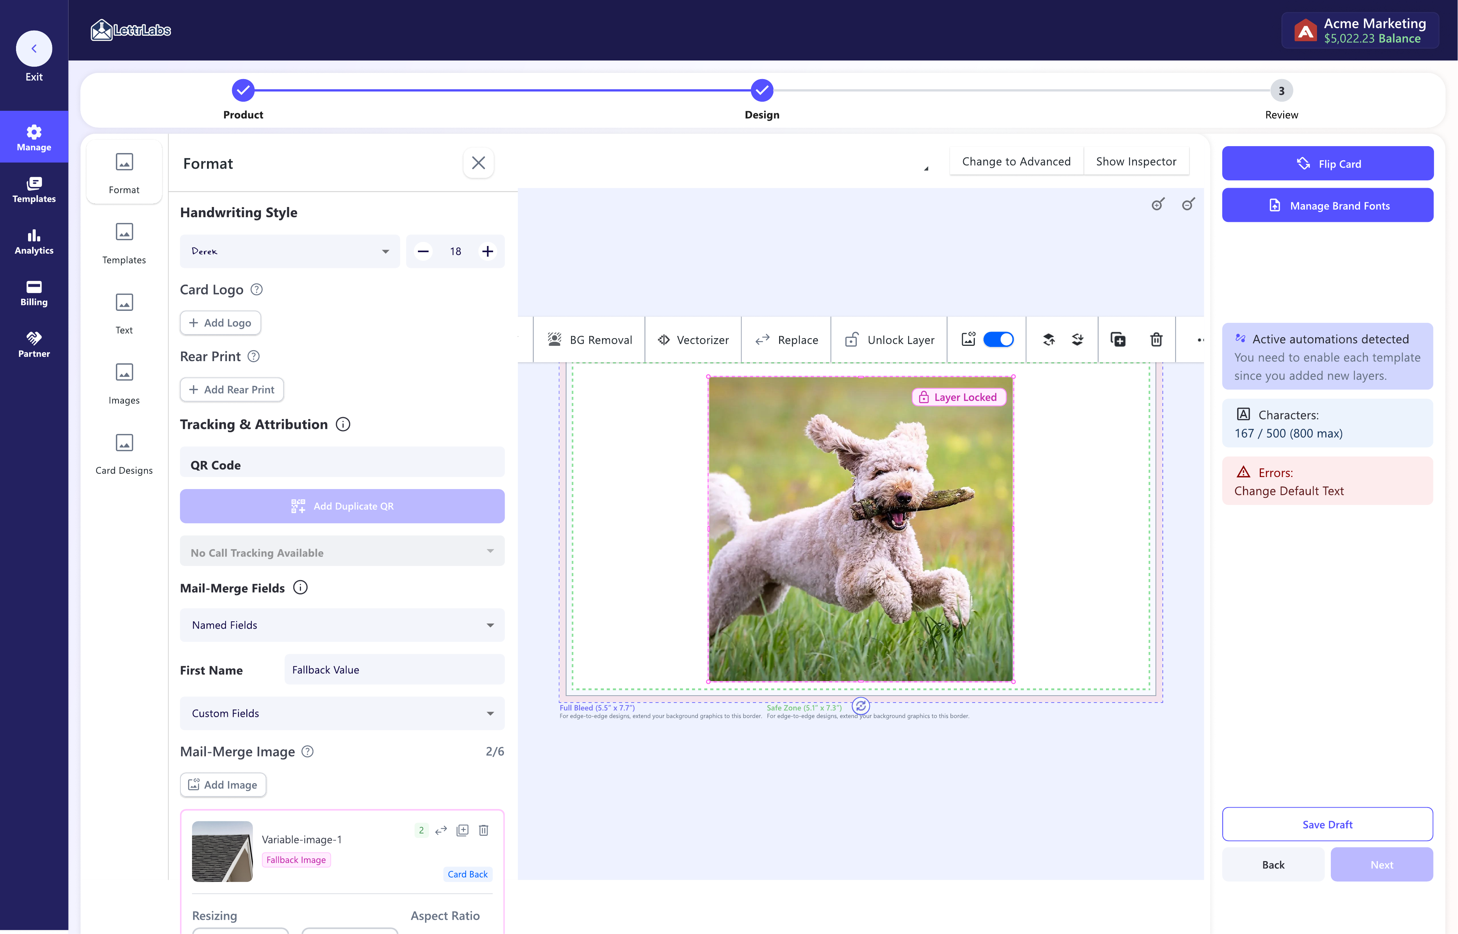This screenshot has height=934, width=1458.
Task: Click the Exit back arrow button
Action: pyautogui.click(x=34, y=48)
